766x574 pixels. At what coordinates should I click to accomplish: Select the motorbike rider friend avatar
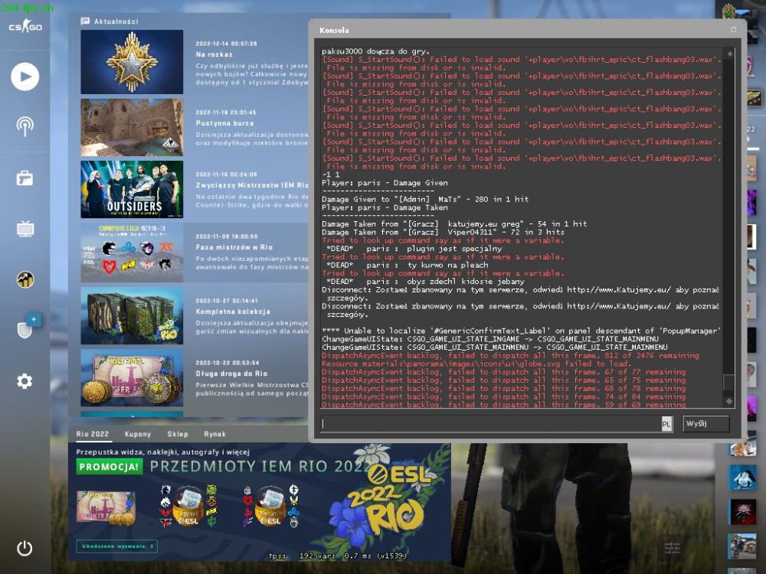click(742, 546)
